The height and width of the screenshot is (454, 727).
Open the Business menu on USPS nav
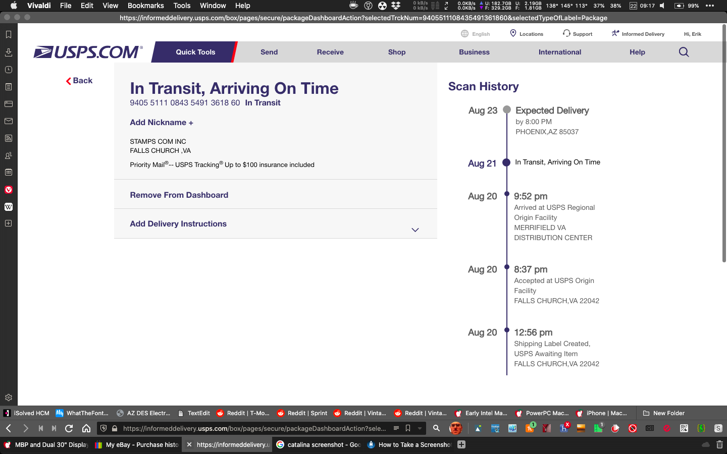[x=474, y=52]
